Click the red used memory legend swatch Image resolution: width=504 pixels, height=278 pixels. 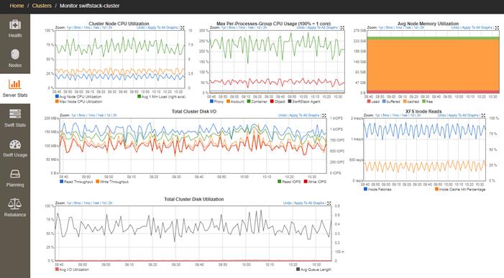click(369, 101)
